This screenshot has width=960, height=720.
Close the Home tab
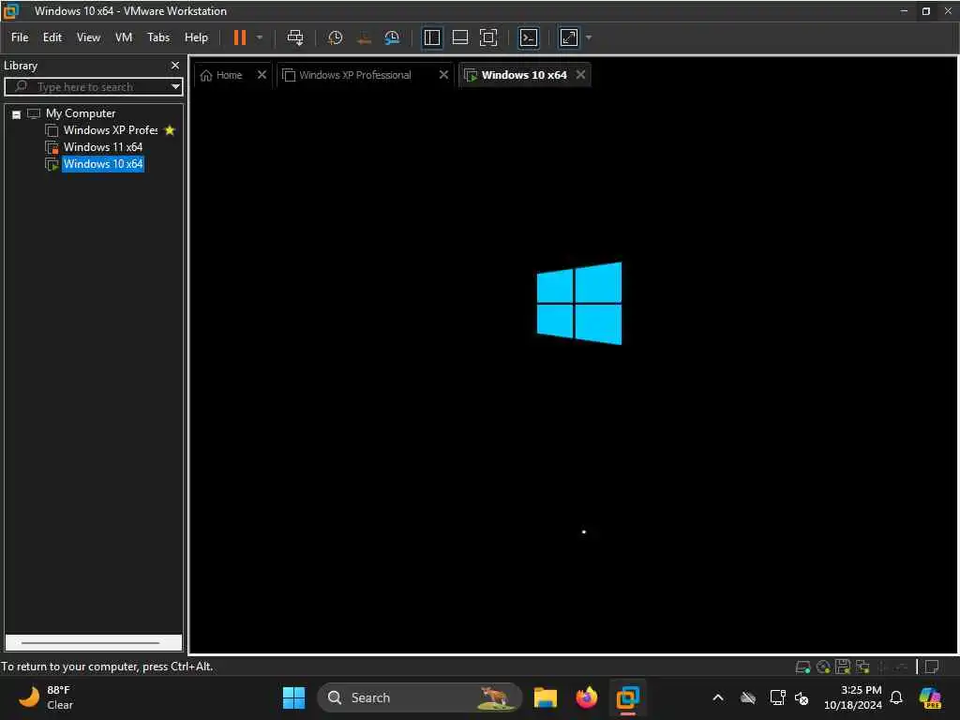point(262,75)
